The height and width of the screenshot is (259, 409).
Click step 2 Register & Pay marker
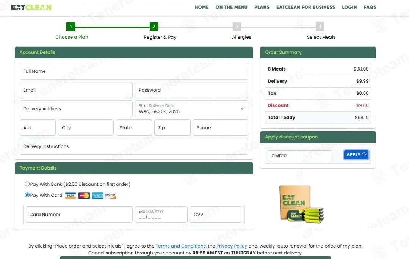[154, 27]
